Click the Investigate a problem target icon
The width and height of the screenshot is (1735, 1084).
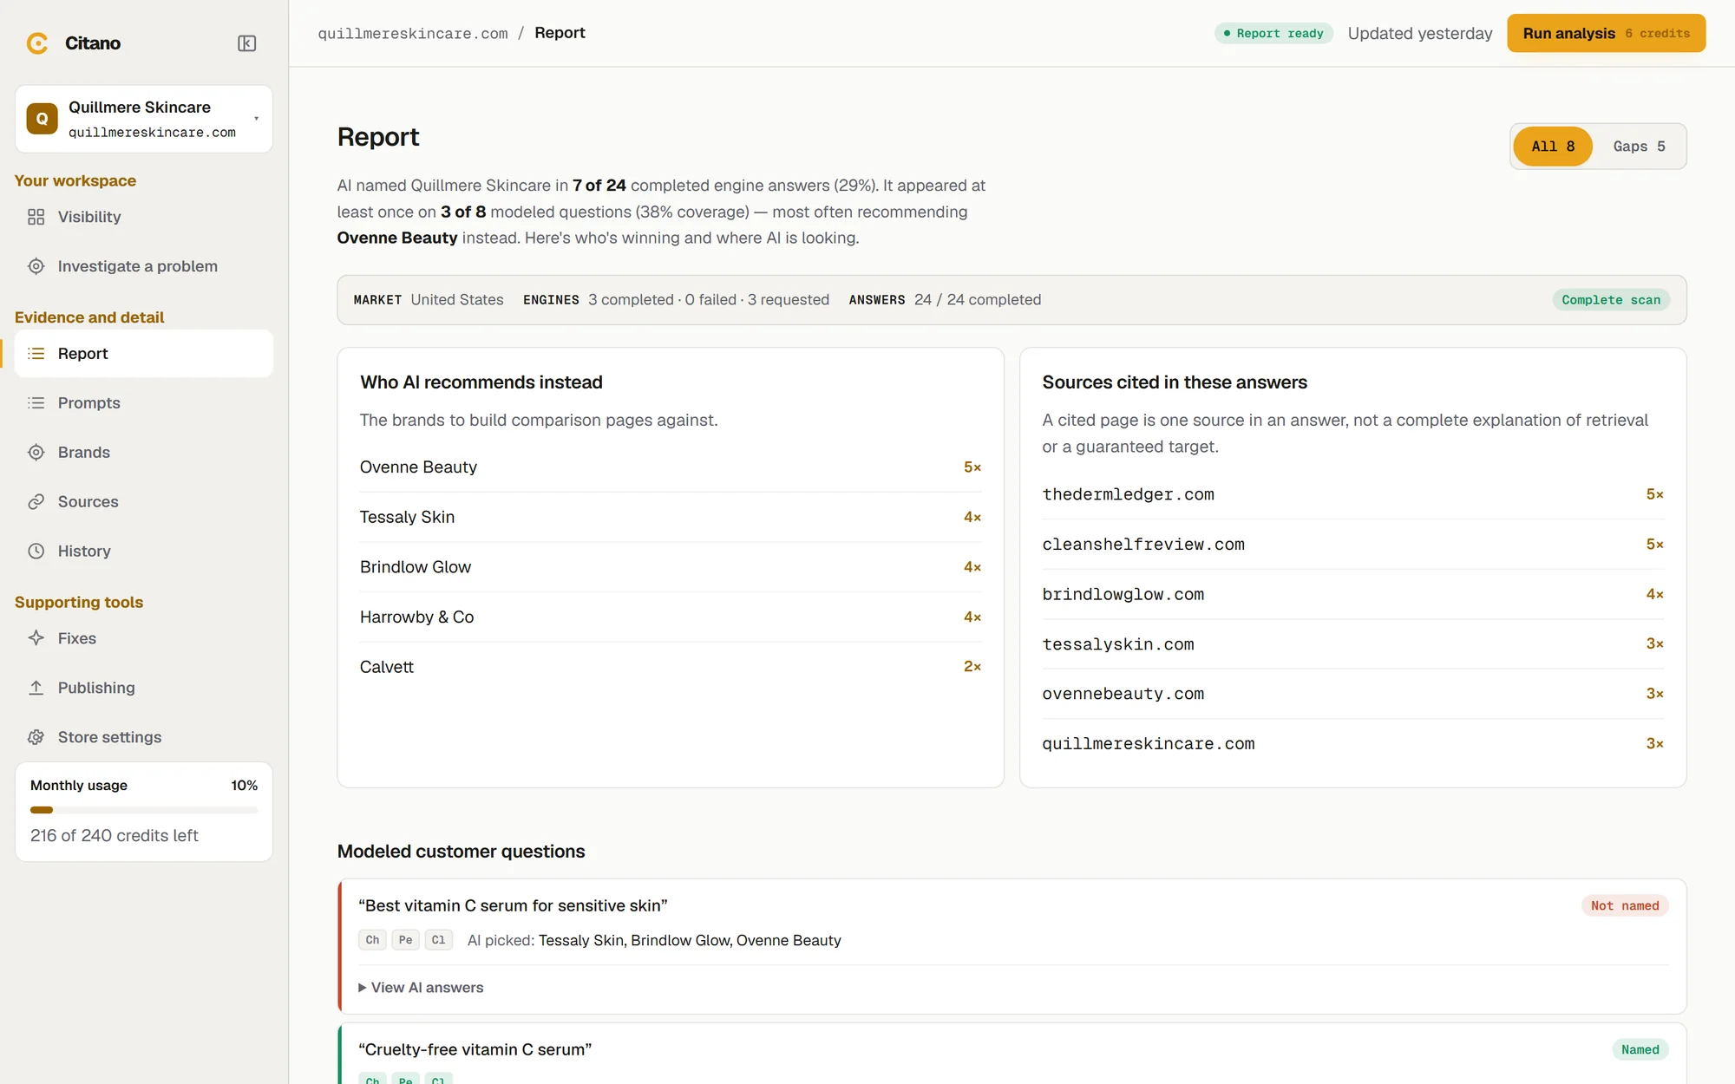[x=36, y=266]
